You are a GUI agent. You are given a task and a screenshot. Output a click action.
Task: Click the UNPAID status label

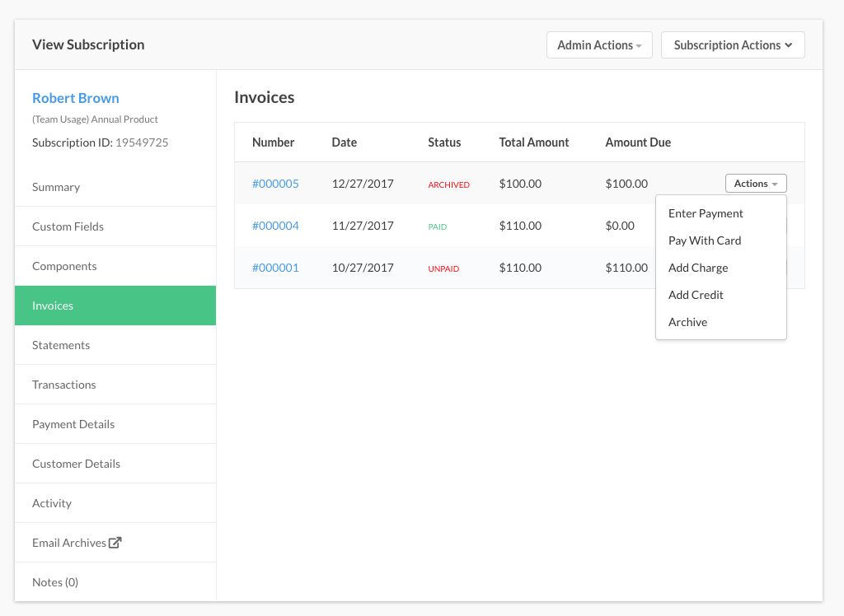(x=443, y=268)
